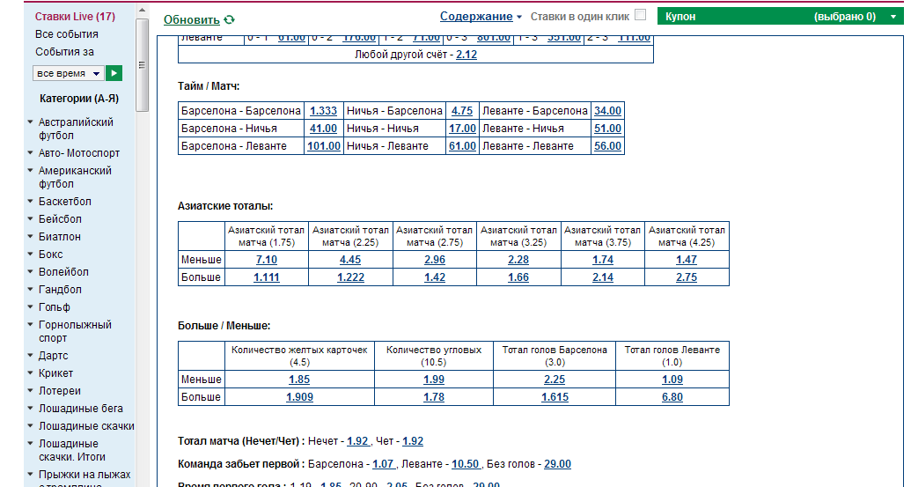Select Лошадиные скачки. Итоги category

pos(72,450)
